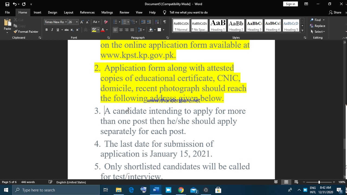Viewport: 347px width, 195px height.
Task: Open the Find dropdown arrow
Action: tap(324, 20)
